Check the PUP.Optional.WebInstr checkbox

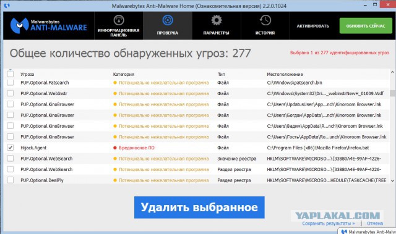11,93
